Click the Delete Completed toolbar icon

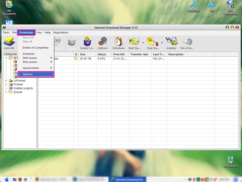87,41
